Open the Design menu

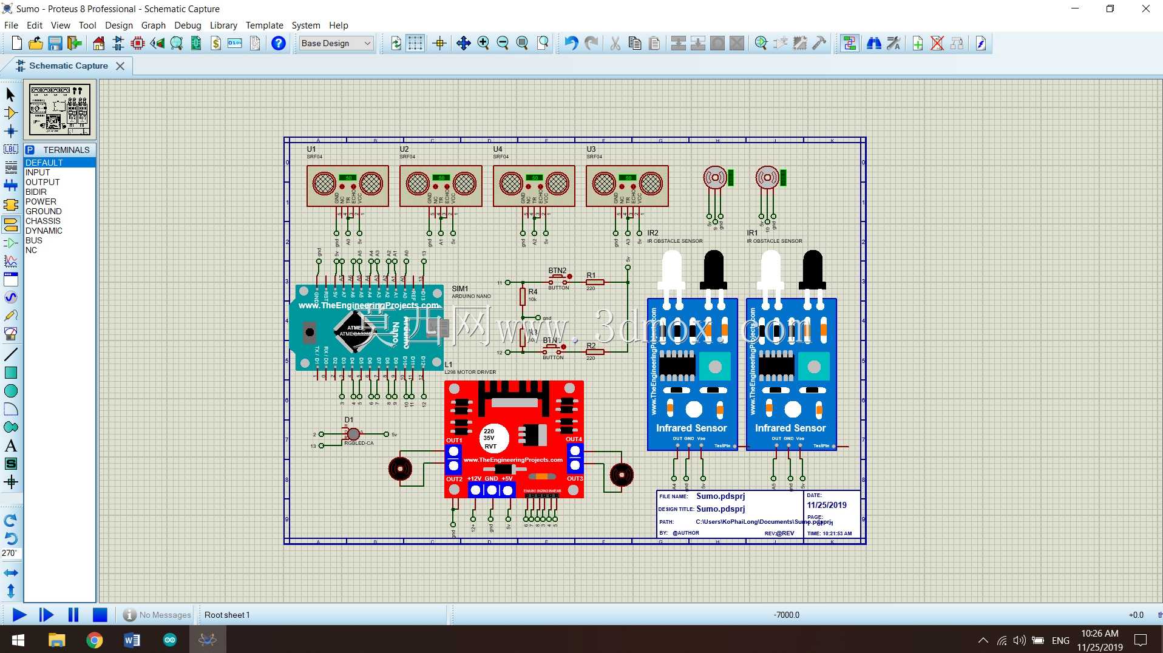[x=118, y=25]
